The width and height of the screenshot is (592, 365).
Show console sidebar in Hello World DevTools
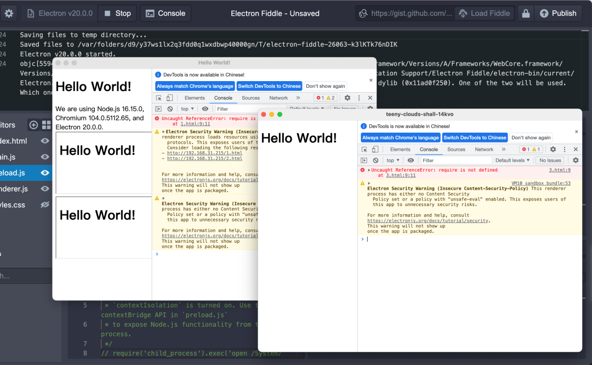click(158, 109)
